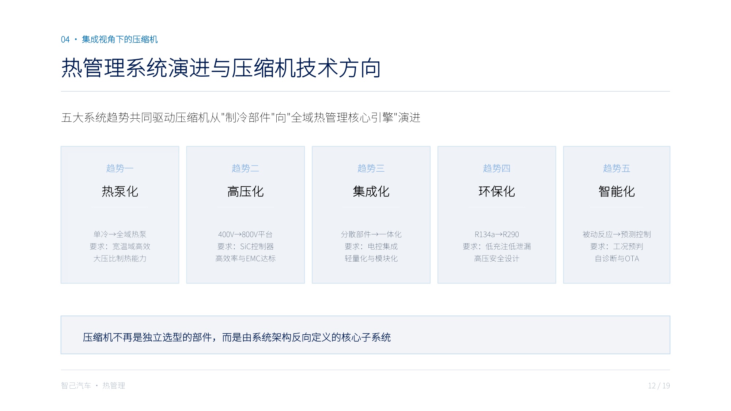Click the 趋势四 label

click(x=497, y=168)
